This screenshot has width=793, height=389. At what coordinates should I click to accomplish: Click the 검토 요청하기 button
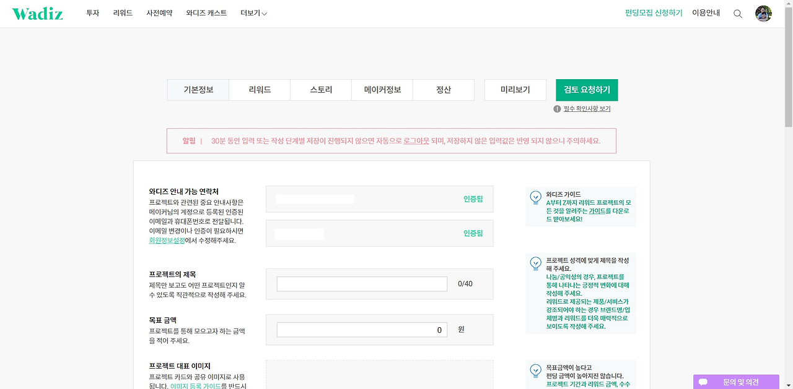(x=587, y=90)
